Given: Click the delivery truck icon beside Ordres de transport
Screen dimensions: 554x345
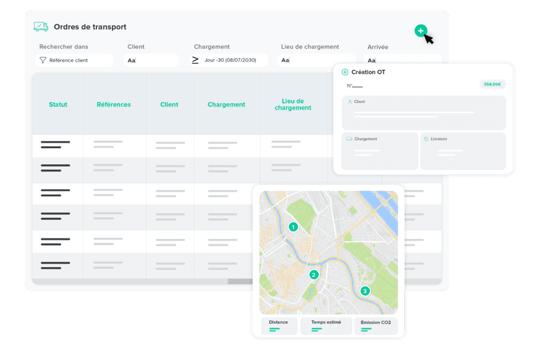Looking at the screenshot, I should click(41, 27).
